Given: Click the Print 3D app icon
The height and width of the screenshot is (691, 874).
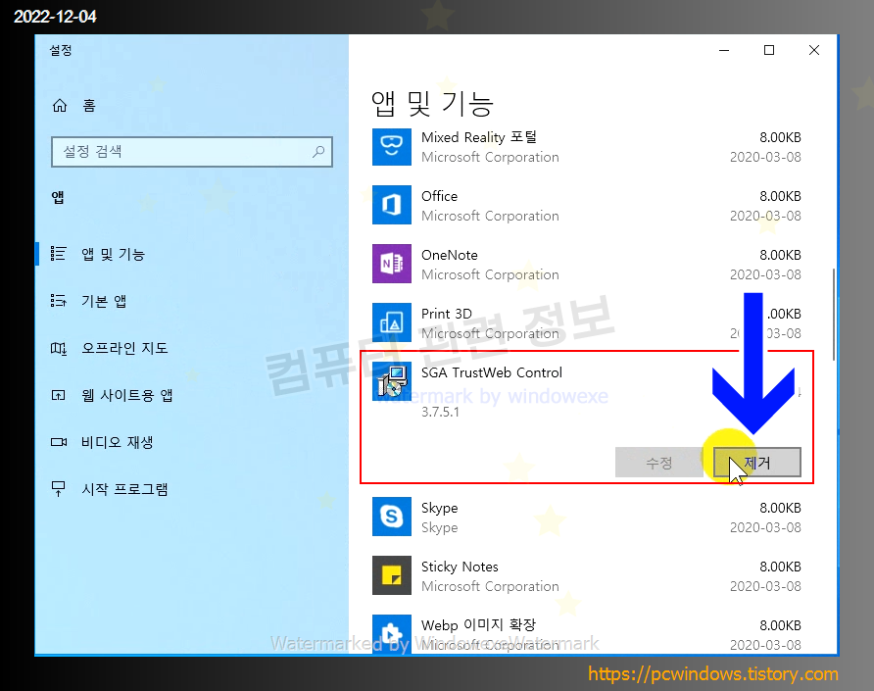Looking at the screenshot, I should click(392, 322).
